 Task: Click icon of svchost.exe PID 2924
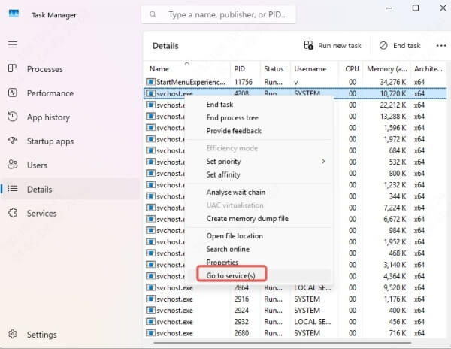click(x=150, y=310)
